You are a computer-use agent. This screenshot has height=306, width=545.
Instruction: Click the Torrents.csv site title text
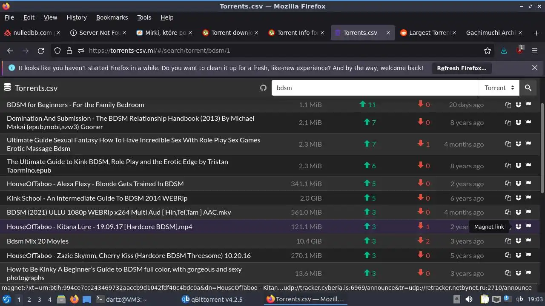pos(36,88)
